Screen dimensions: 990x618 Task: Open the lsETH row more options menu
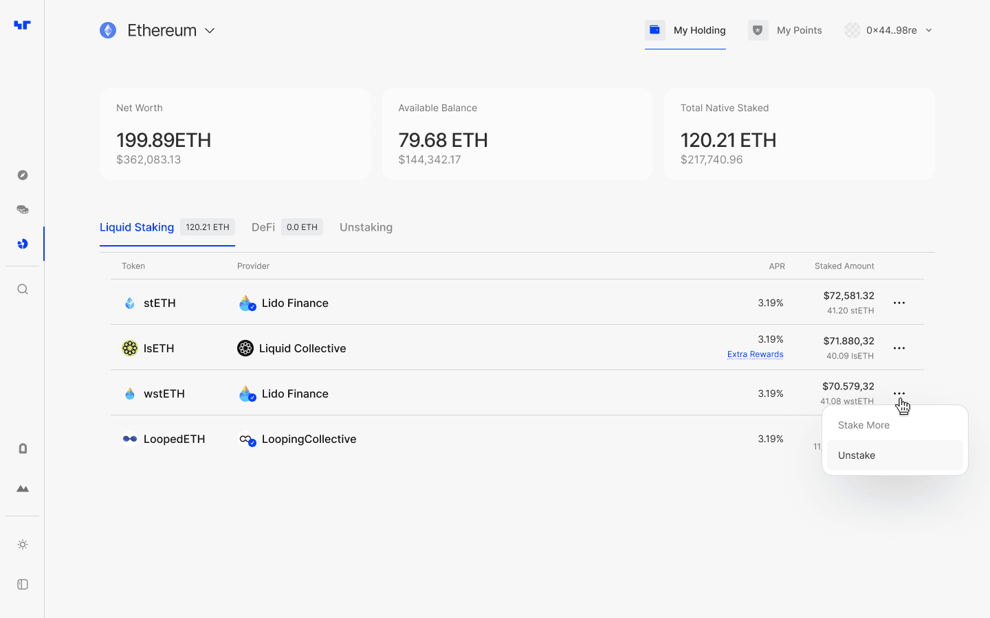coord(899,348)
